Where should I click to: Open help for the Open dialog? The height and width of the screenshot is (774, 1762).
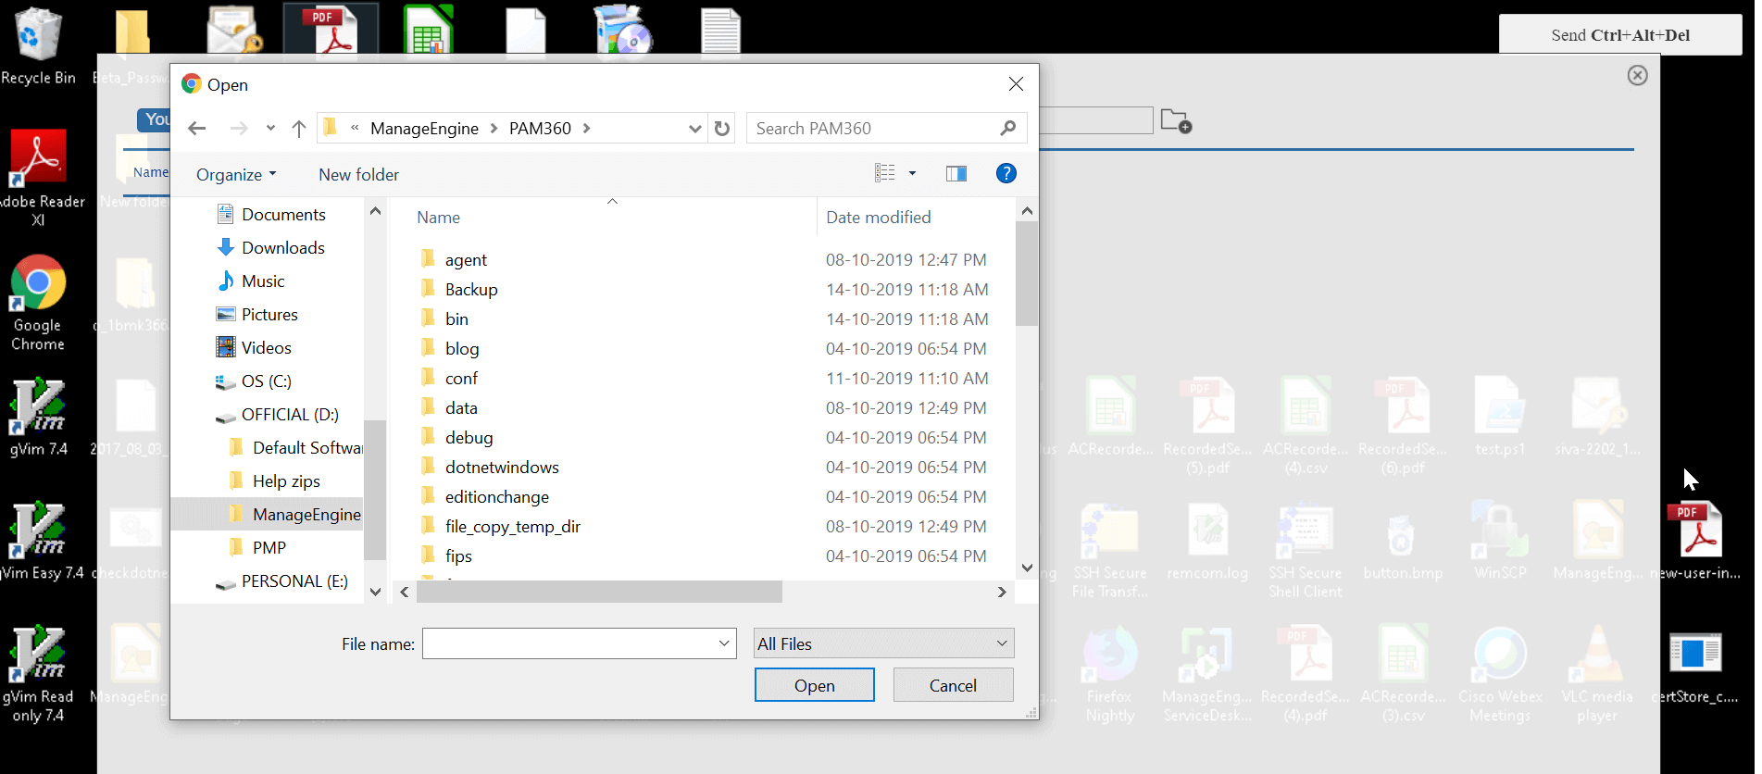[1006, 173]
